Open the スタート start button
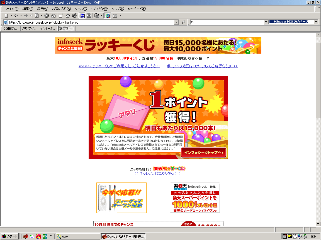 (x=10, y=236)
